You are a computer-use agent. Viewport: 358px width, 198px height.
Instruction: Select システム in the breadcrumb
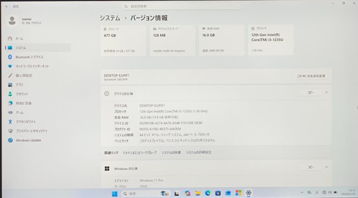coord(108,18)
